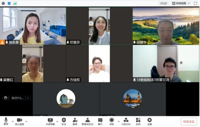Open 宫格视图 view layout dropdown
This screenshot has width=200, height=127.
tap(181, 3)
